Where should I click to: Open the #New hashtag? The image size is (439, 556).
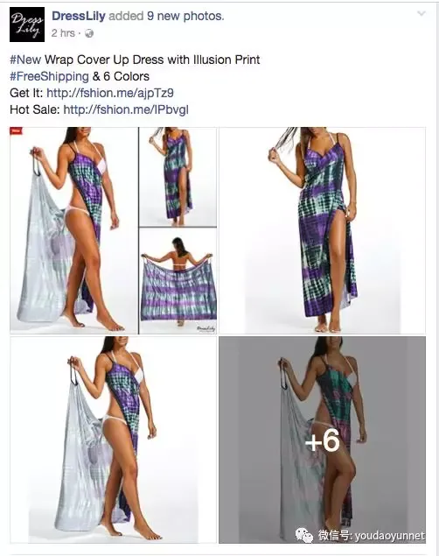pyautogui.click(x=25, y=60)
